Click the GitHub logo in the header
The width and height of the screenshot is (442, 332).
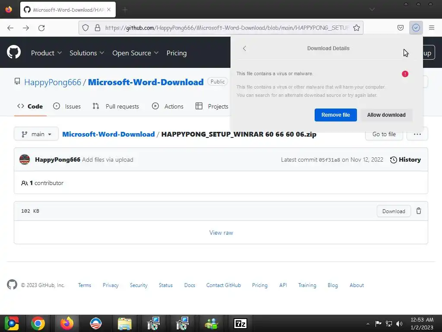pyautogui.click(x=14, y=52)
